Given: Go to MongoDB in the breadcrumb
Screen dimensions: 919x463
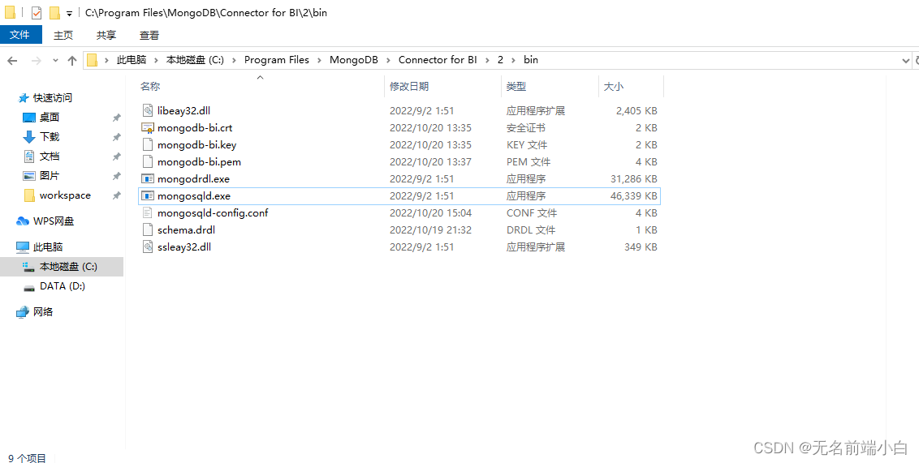Looking at the screenshot, I should click(x=354, y=60).
